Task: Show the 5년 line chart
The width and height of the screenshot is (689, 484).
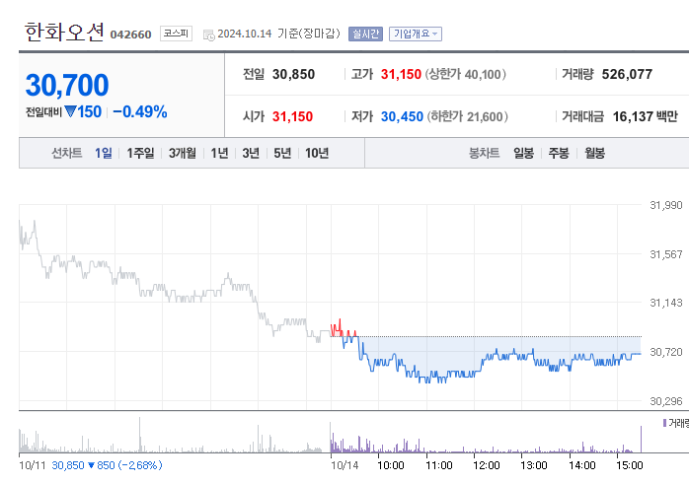Action: pyautogui.click(x=282, y=153)
